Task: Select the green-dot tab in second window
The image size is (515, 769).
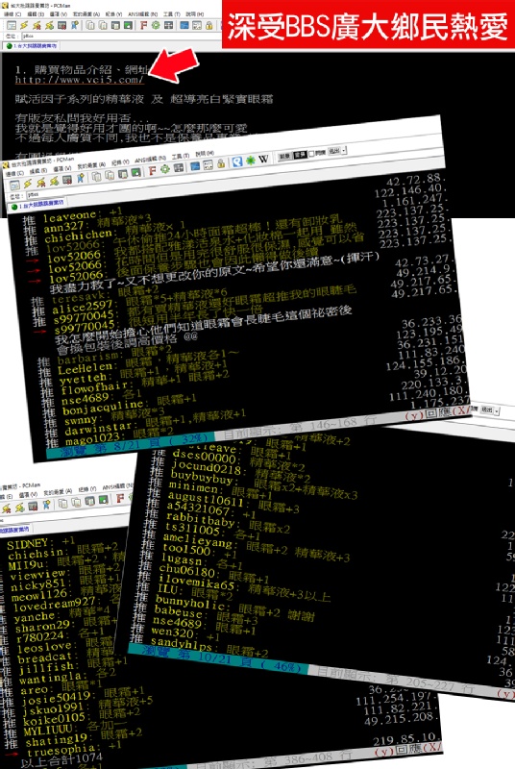Action: click(x=37, y=205)
